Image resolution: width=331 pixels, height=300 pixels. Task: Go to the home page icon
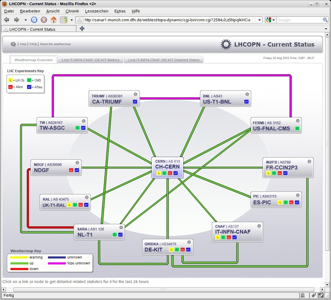[x=53, y=20]
